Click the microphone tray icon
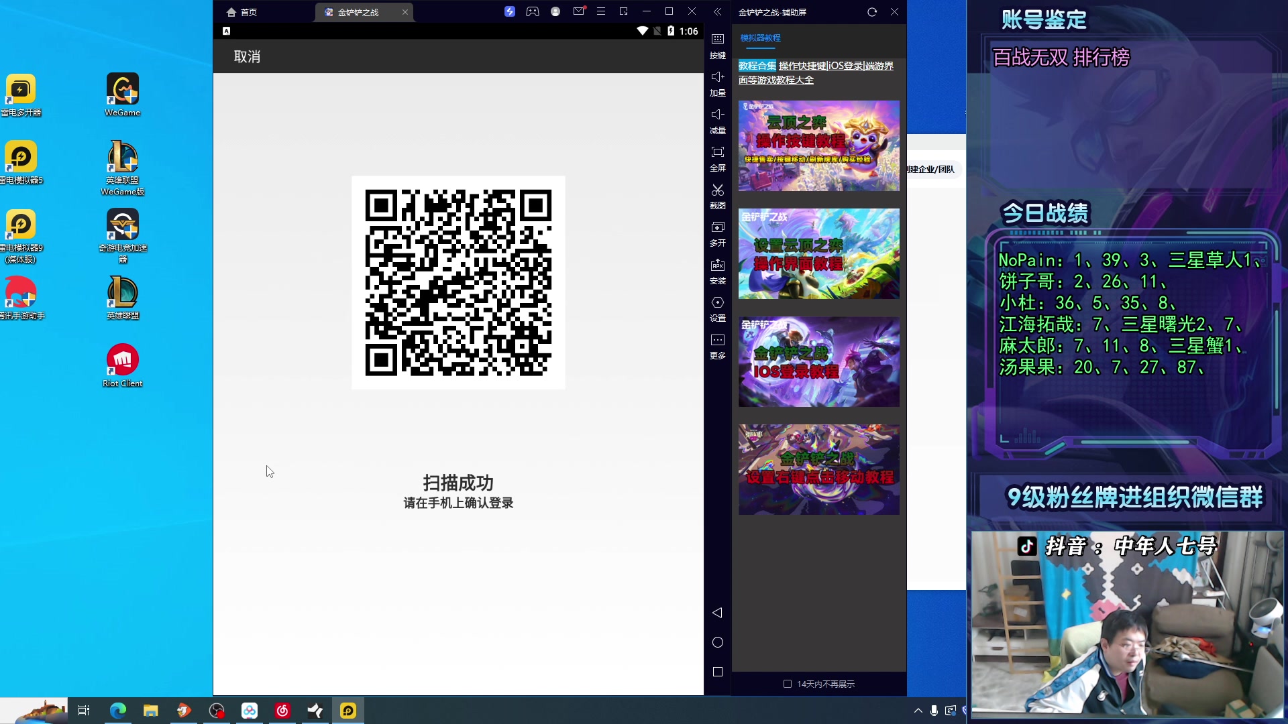Screen dimensions: 1288x724 coord(934,711)
